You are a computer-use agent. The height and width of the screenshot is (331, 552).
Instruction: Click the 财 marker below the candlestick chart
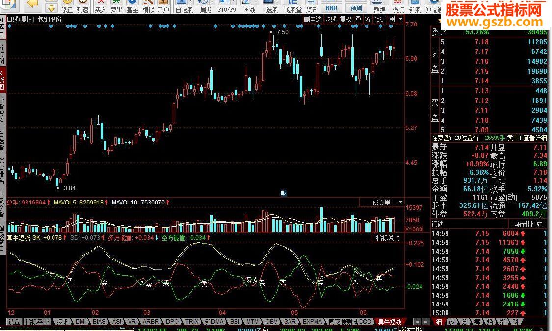click(x=284, y=194)
